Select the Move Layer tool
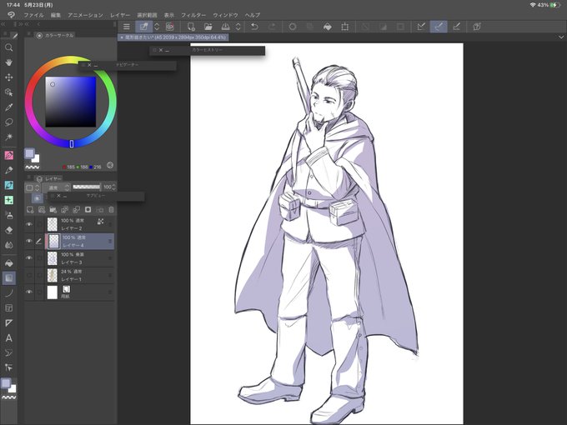567x425 pixels. point(9,77)
